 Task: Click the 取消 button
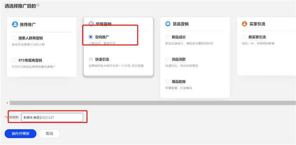coord(49,134)
